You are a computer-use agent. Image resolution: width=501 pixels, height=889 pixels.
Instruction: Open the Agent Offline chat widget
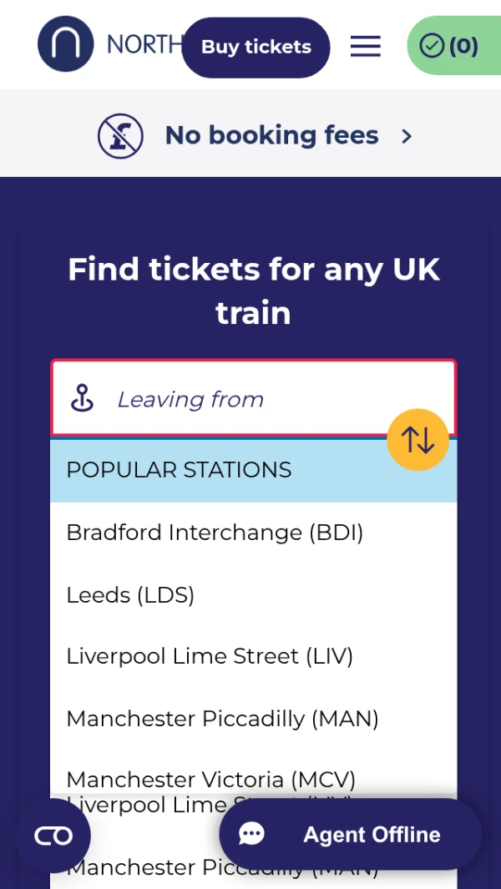(x=351, y=835)
